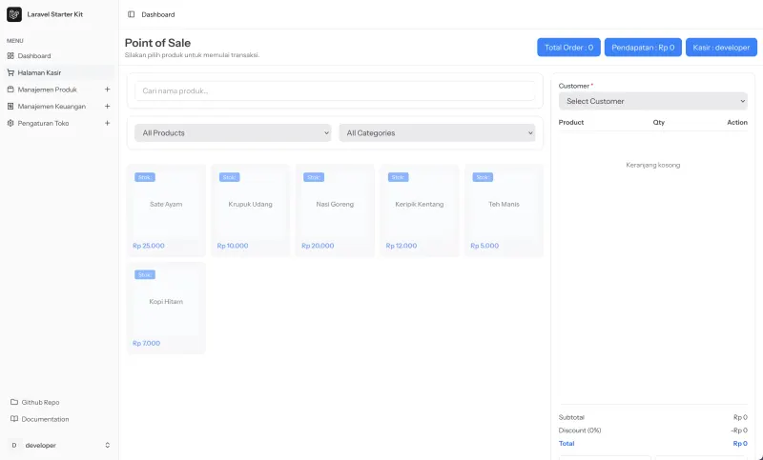Expand Manajemen Produk with the plus sign
This screenshot has width=763, height=460.
[108, 90]
